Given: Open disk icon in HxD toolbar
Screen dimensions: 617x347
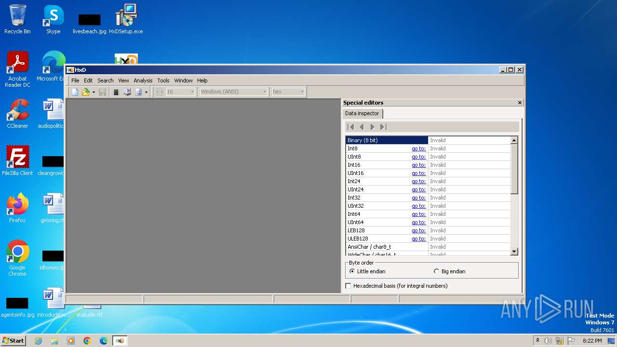Looking at the screenshot, I should tap(127, 92).
